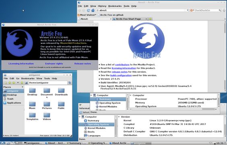Open the Go menu in file manager
The height and width of the screenshot is (145, 227).
click(x=18, y=78)
